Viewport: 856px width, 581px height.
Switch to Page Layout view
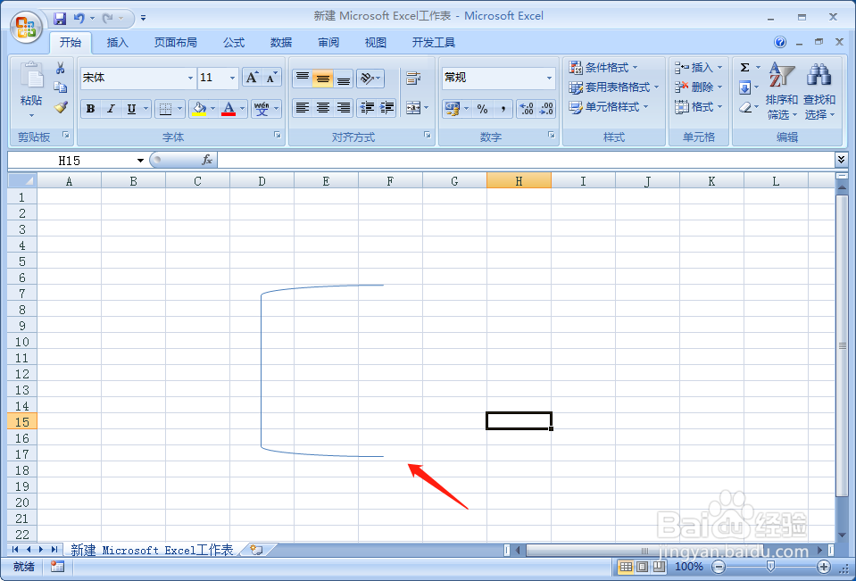pyautogui.click(x=643, y=567)
